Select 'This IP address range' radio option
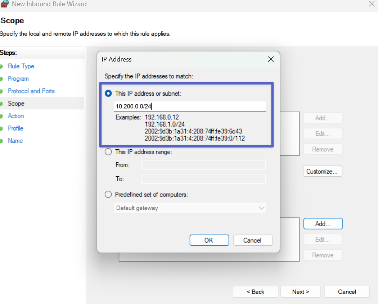 point(108,152)
